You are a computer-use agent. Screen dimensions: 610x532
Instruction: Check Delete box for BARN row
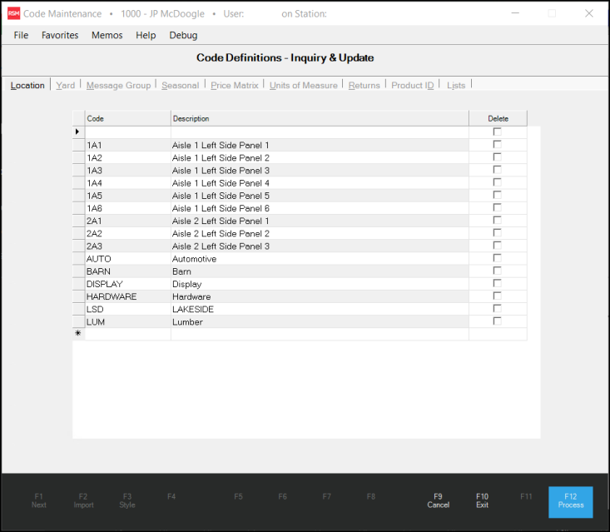497,271
